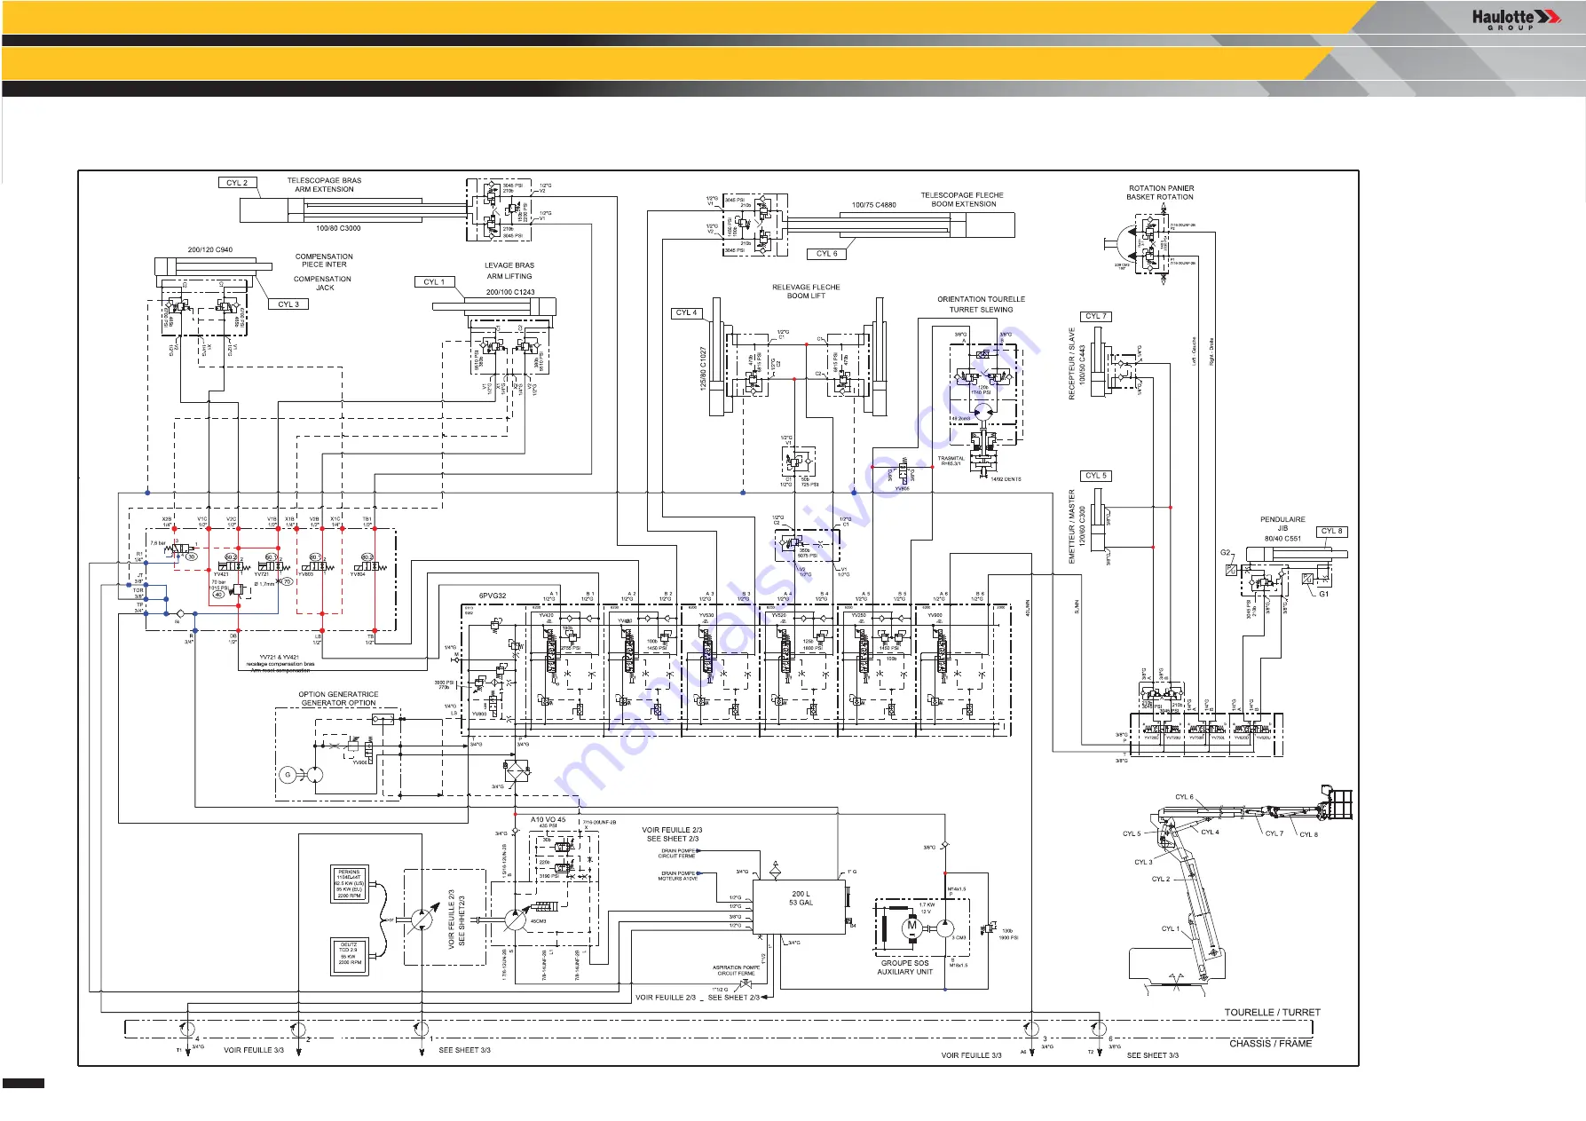This screenshot has width=1586, height=1121.
Task: Click the 'A10 VO 45' pump label
Action: click(x=548, y=820)
